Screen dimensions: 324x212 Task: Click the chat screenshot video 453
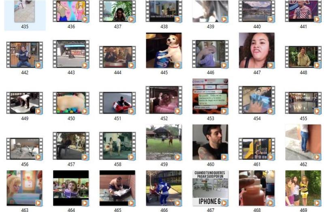[x=210, y=96]
